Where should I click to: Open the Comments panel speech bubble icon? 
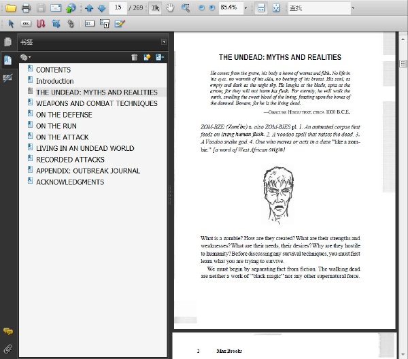(x=8, y=331)
